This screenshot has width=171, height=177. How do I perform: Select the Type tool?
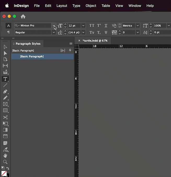(x=5, y=79)
